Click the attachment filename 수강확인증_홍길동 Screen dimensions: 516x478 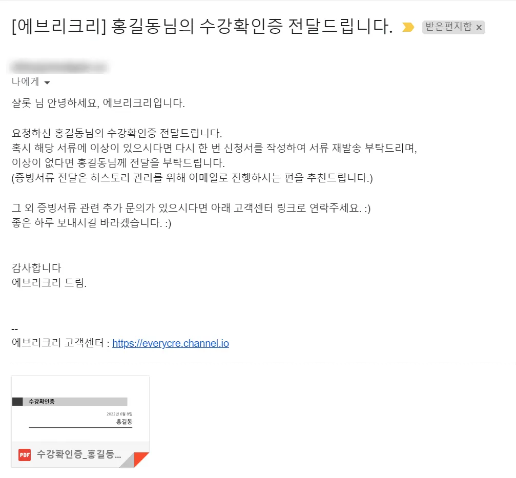[x=79, y=454]
